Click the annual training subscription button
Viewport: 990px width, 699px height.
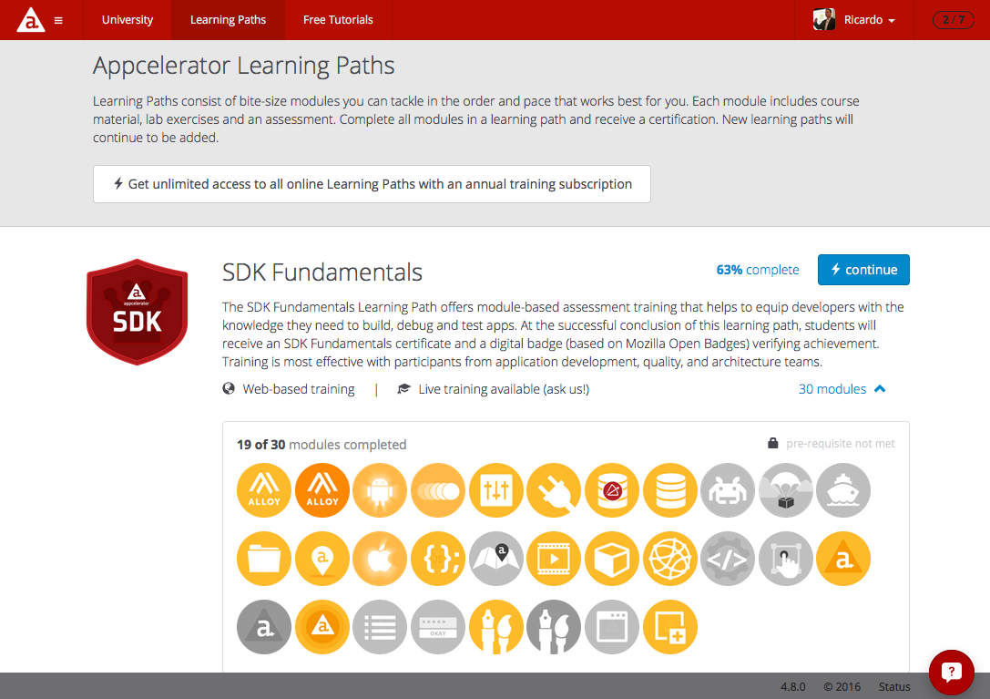[372, 184]
